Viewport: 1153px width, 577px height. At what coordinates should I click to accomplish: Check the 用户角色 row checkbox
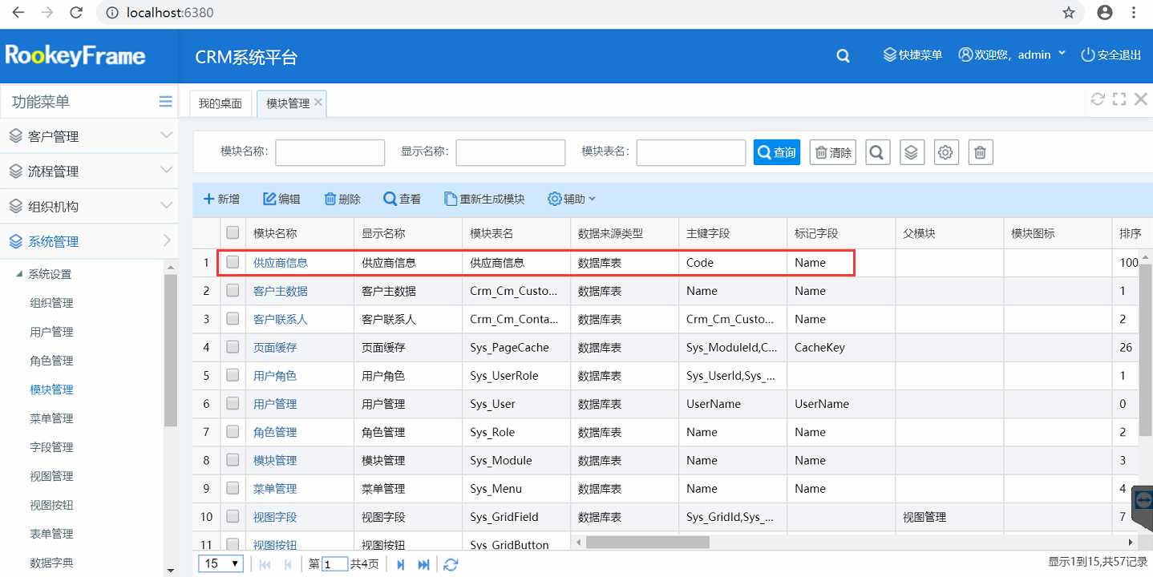point(233,374)
